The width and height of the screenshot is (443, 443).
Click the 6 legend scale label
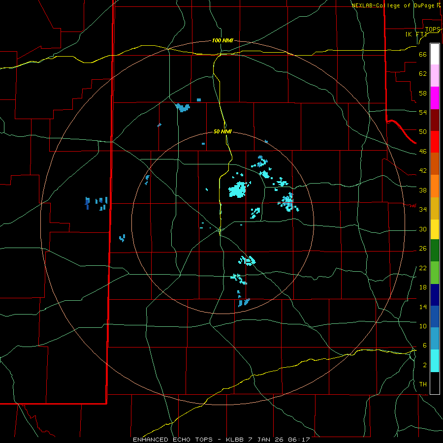(x=424, y=345)
